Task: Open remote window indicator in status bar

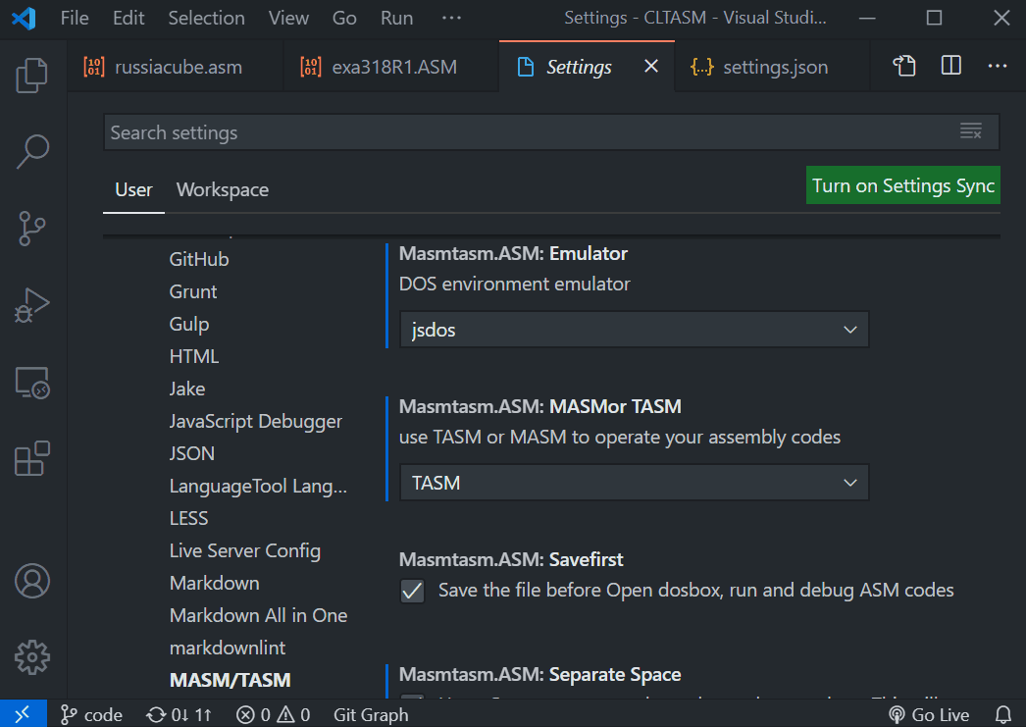Action: pos(23,714)
